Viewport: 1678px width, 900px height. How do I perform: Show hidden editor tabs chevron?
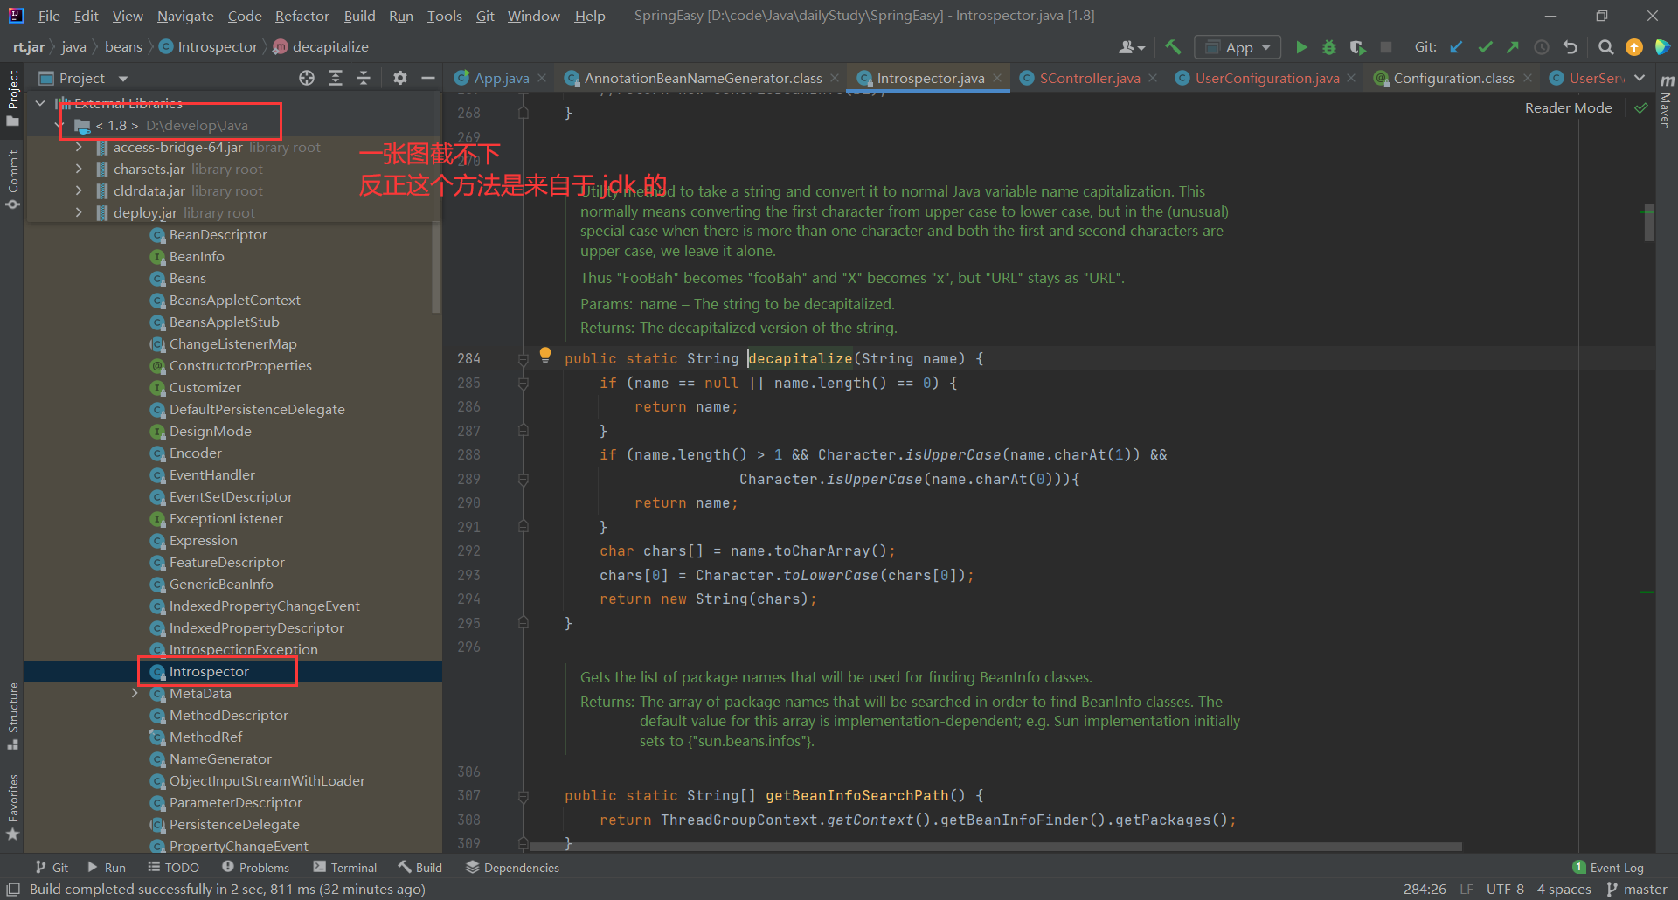coord(1640,78)
